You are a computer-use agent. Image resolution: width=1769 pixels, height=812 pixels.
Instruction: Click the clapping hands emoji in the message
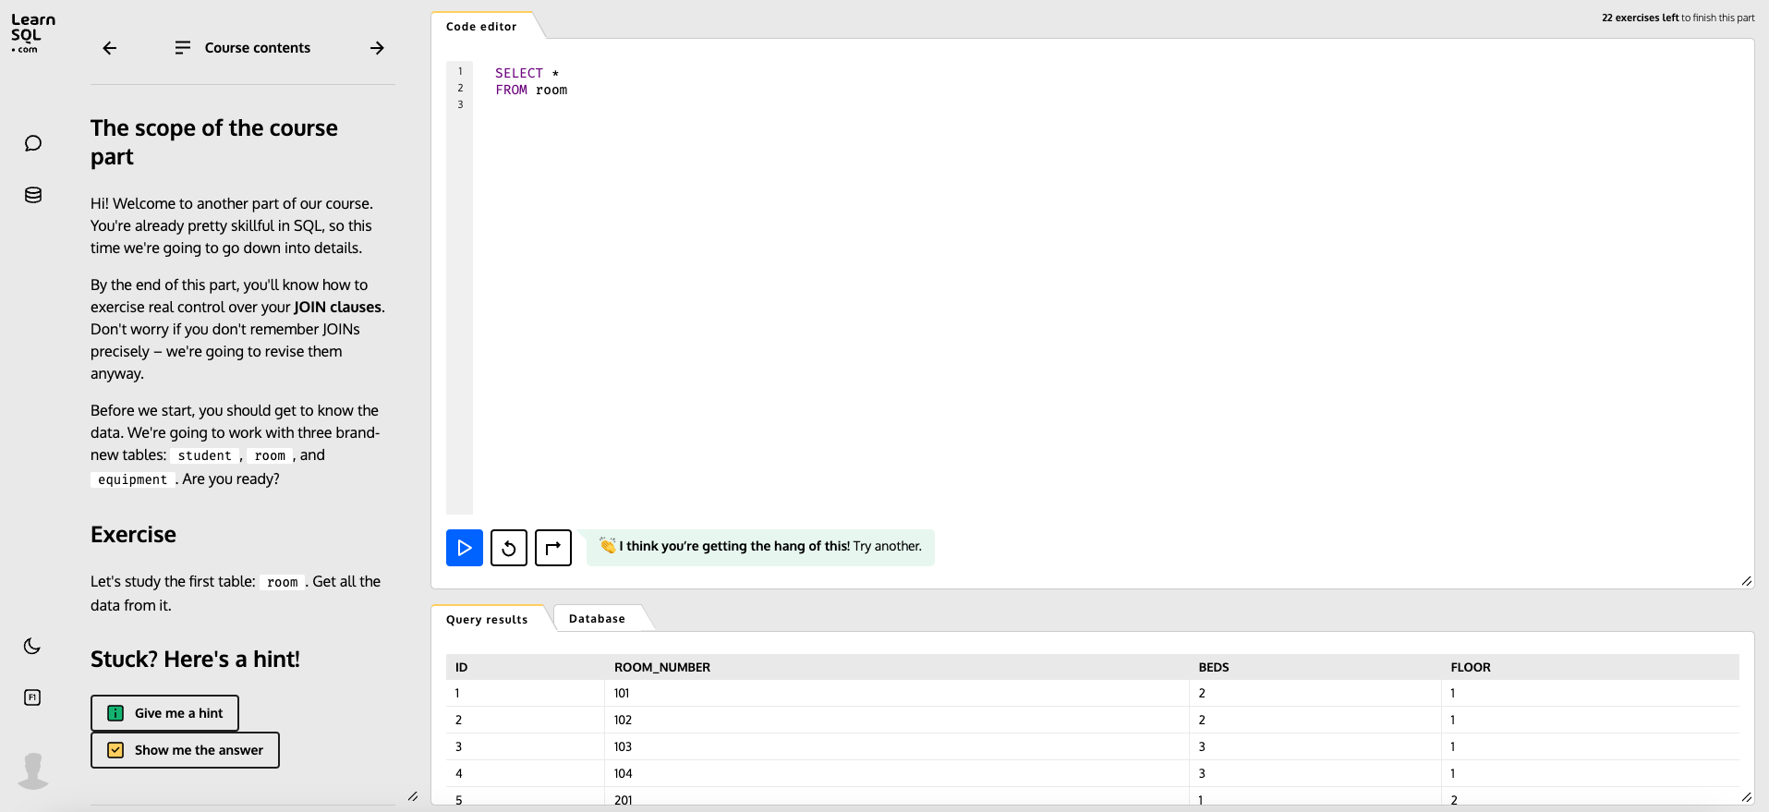coord(607,545)
